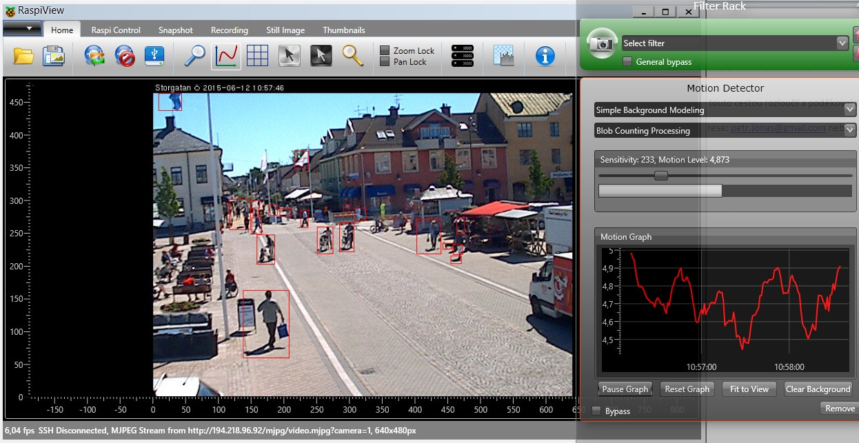The height and width of the screenshot is (443, 859).
Task: Enable the Zoom Lock checkbox
Action: [385, 51]
